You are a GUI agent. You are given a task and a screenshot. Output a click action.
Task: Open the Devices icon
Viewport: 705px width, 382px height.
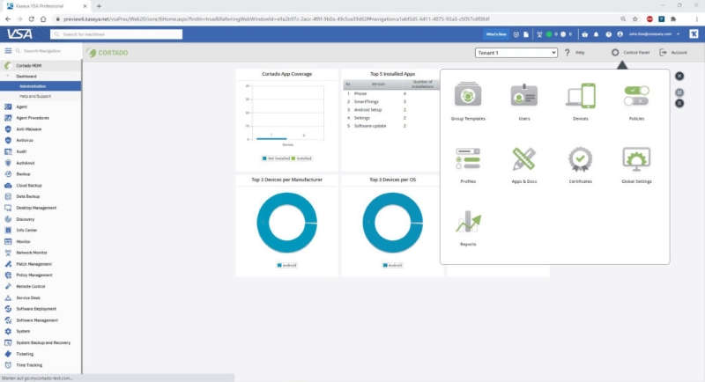581,95
